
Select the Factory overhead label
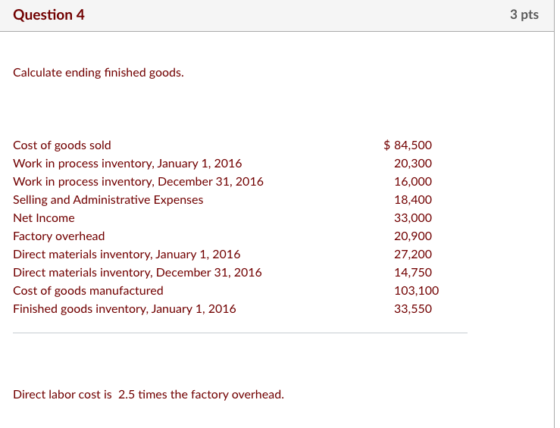tap(59, 236)
